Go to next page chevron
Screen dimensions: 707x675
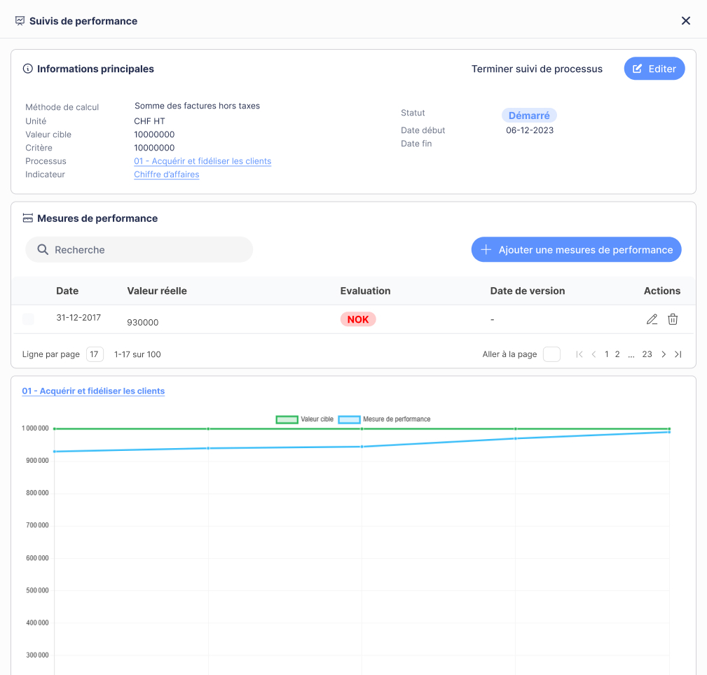click(x=664, y=354)
